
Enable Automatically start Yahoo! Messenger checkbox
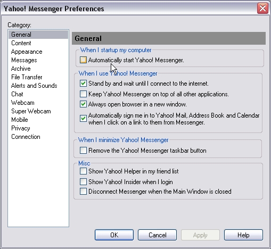[x=83, y=60]
